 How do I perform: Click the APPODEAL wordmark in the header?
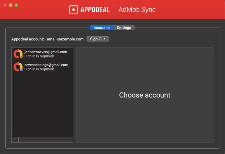pos(95,10)
